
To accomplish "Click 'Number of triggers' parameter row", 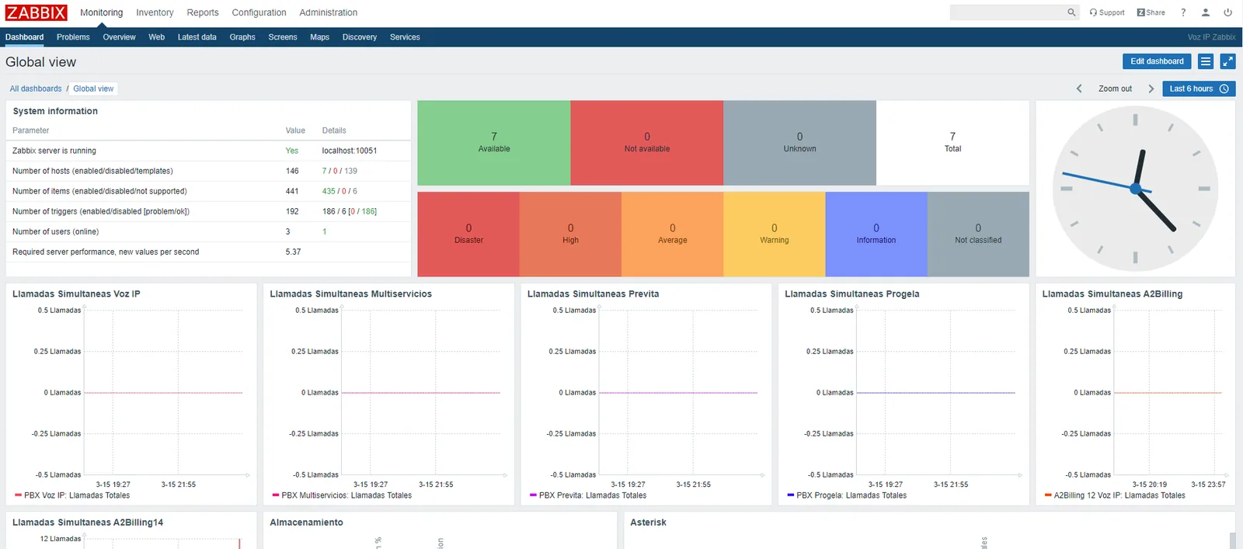I will [x=208, y=211].
